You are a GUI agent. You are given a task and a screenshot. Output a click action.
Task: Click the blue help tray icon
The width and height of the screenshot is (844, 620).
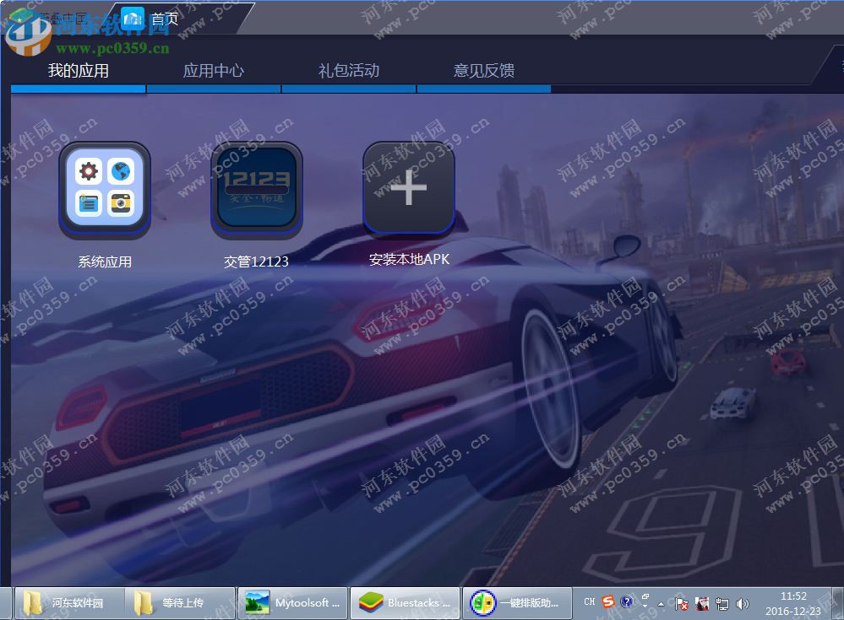click(x=627, y=601)
